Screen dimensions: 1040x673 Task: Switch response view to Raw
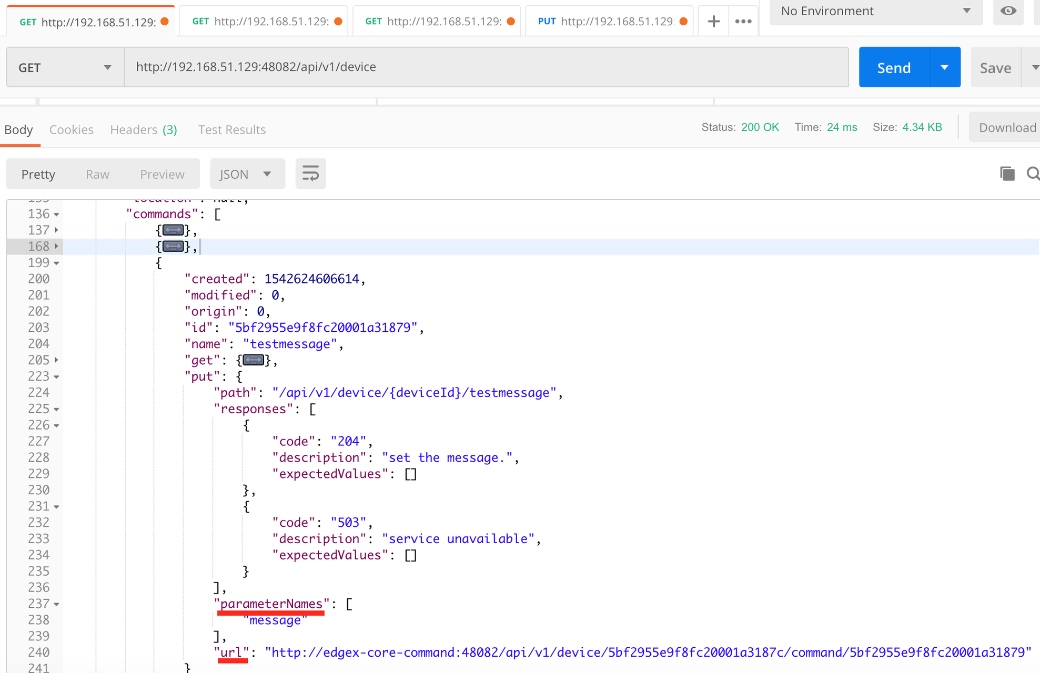click(x=98, y=174)
